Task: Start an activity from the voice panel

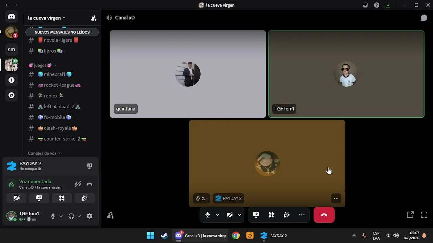Action: tap(62, 198)
